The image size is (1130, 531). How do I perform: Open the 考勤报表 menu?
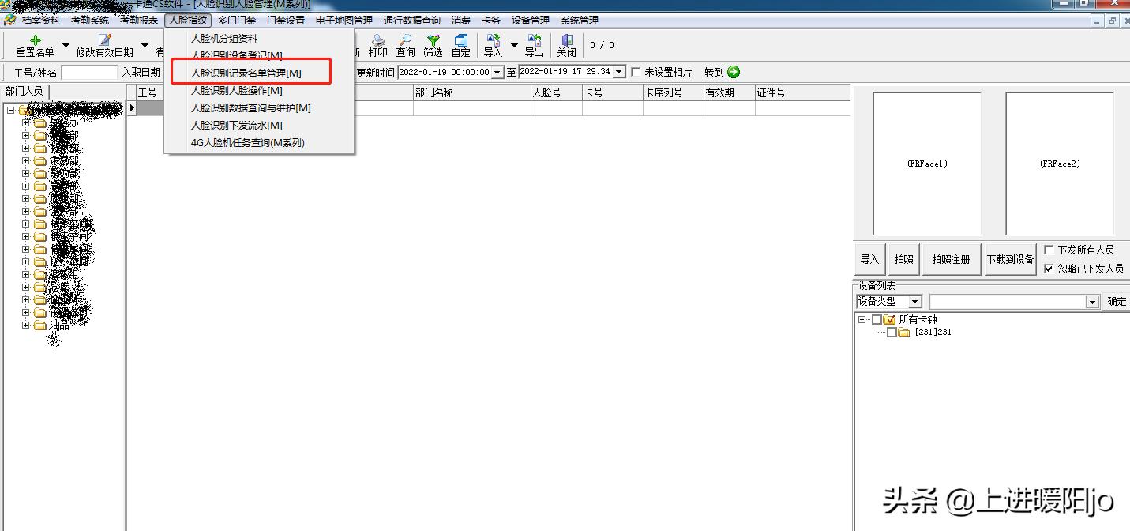coord(139,21)
